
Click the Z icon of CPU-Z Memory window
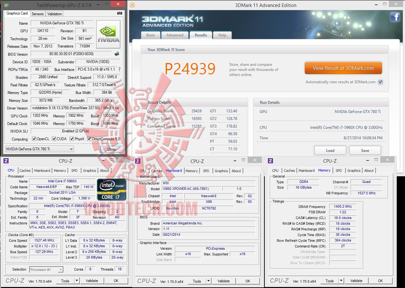[270, 161]
